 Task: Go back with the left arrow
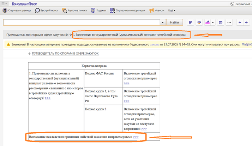coord(240,22)
